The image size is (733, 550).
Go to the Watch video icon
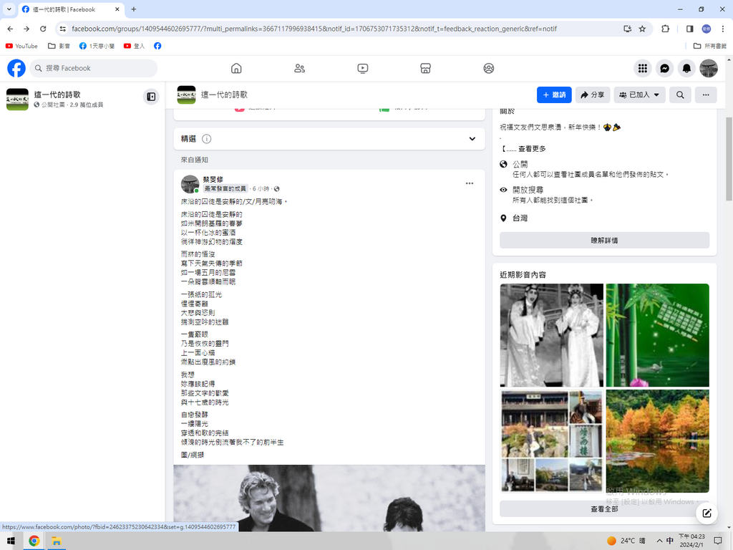point(363,68)
